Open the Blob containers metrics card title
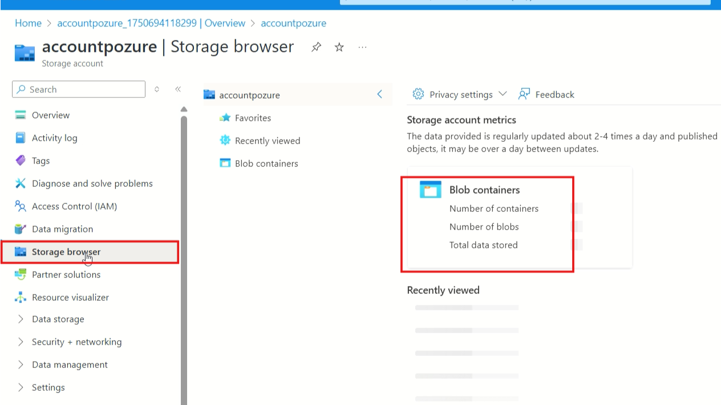 pos(484,190)
